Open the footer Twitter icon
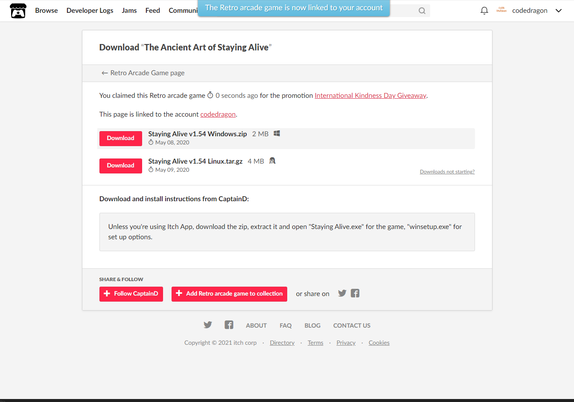The height and width of the screenshot is (402, 574). coord(208,325)
